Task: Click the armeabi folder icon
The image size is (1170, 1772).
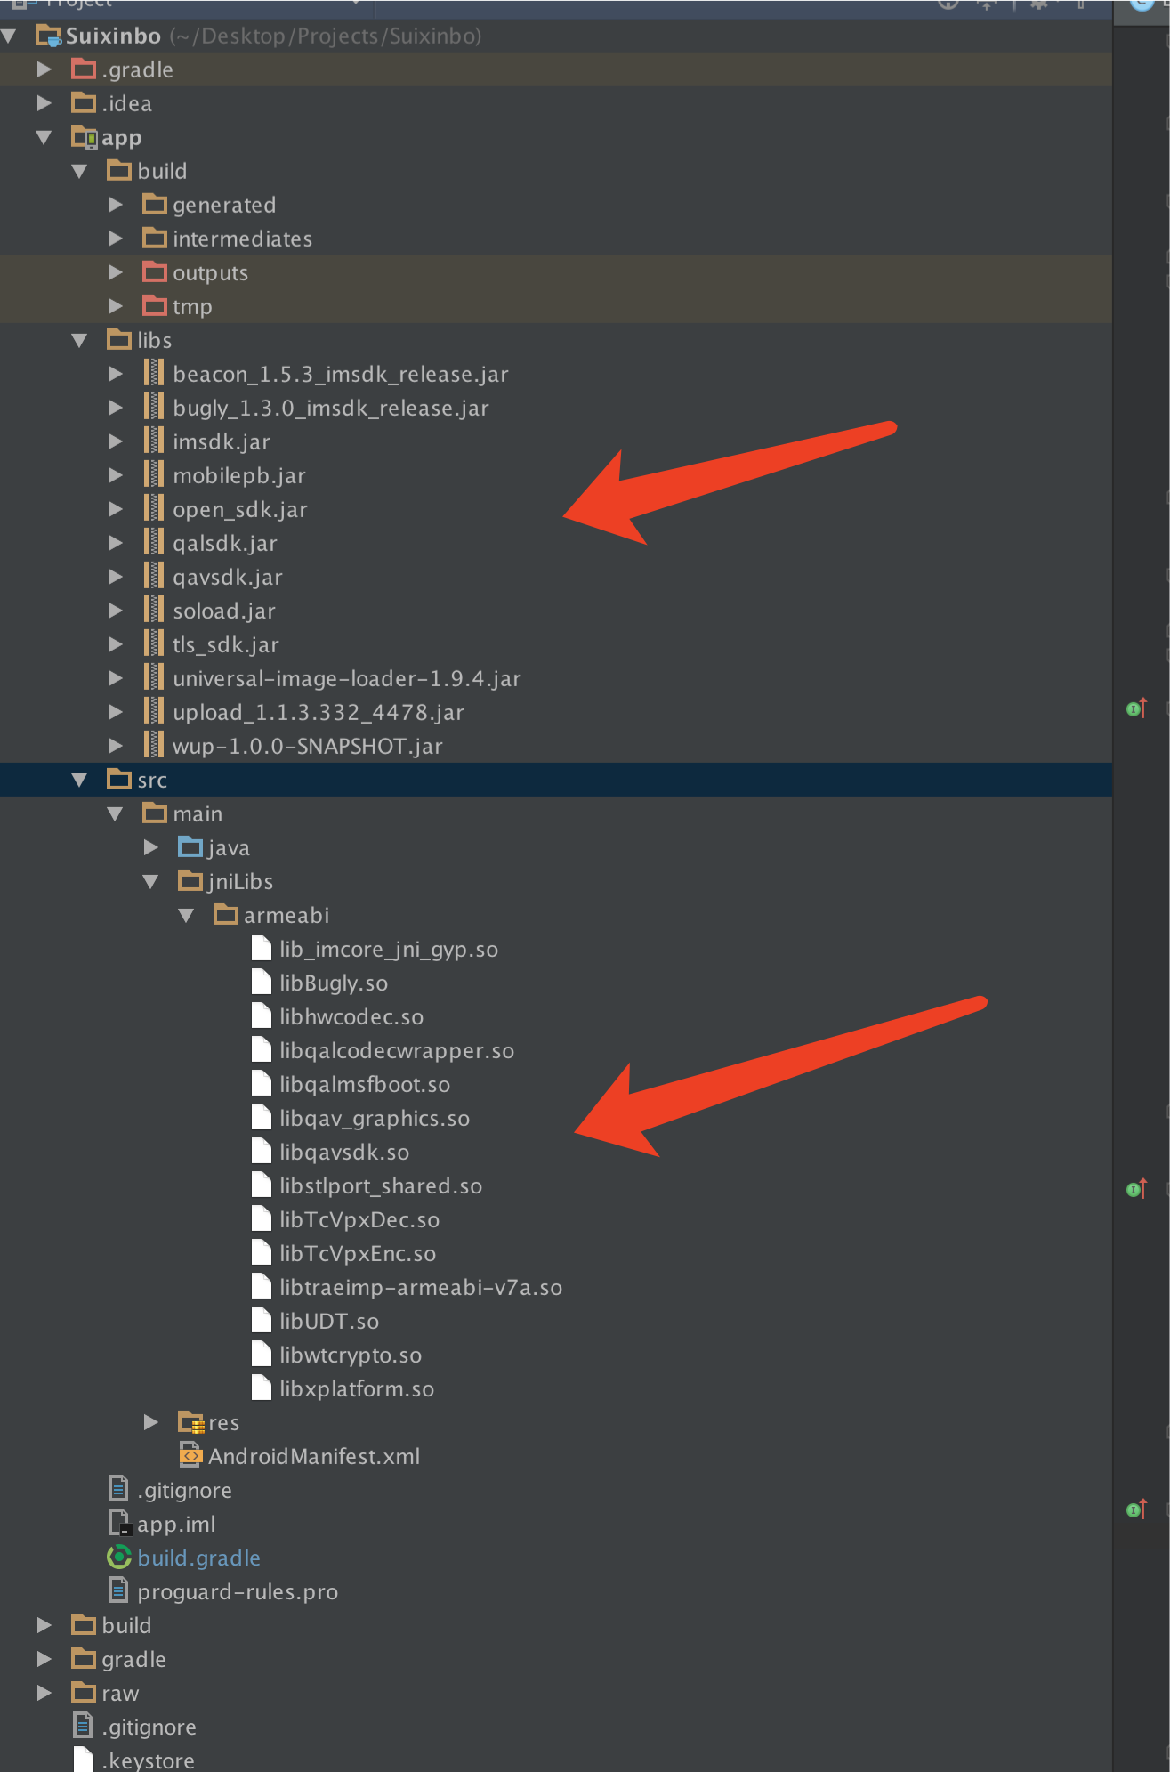Action: [226, 914]
